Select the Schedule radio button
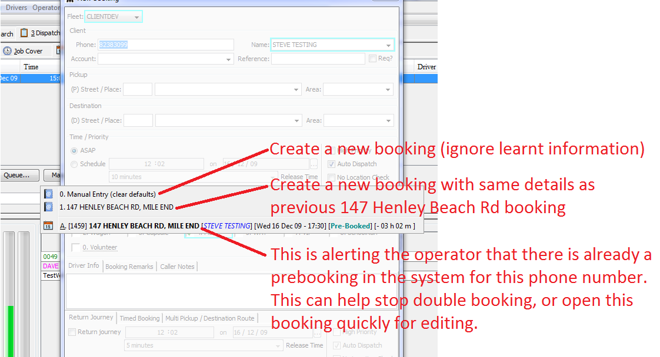660x357 pixels. (74, 164)
